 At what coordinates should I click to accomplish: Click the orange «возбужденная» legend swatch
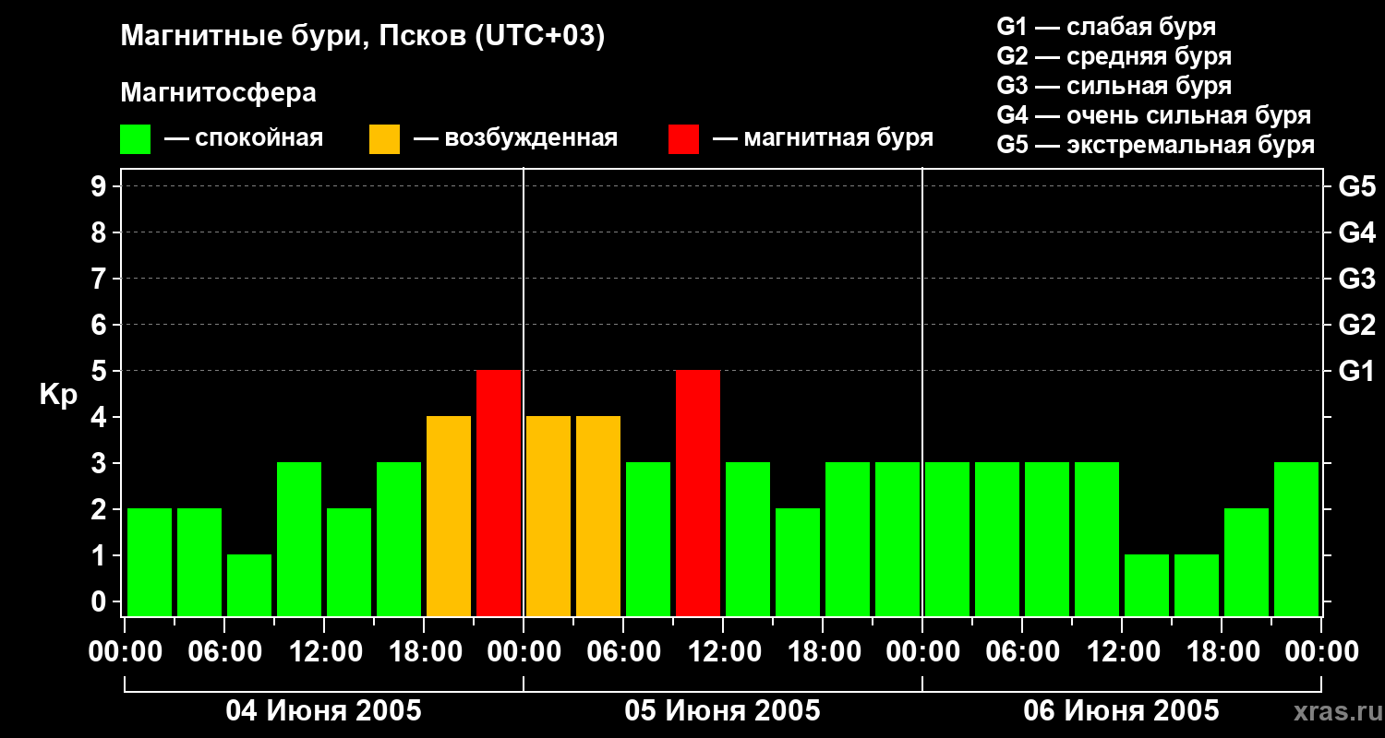click(384, 139)
